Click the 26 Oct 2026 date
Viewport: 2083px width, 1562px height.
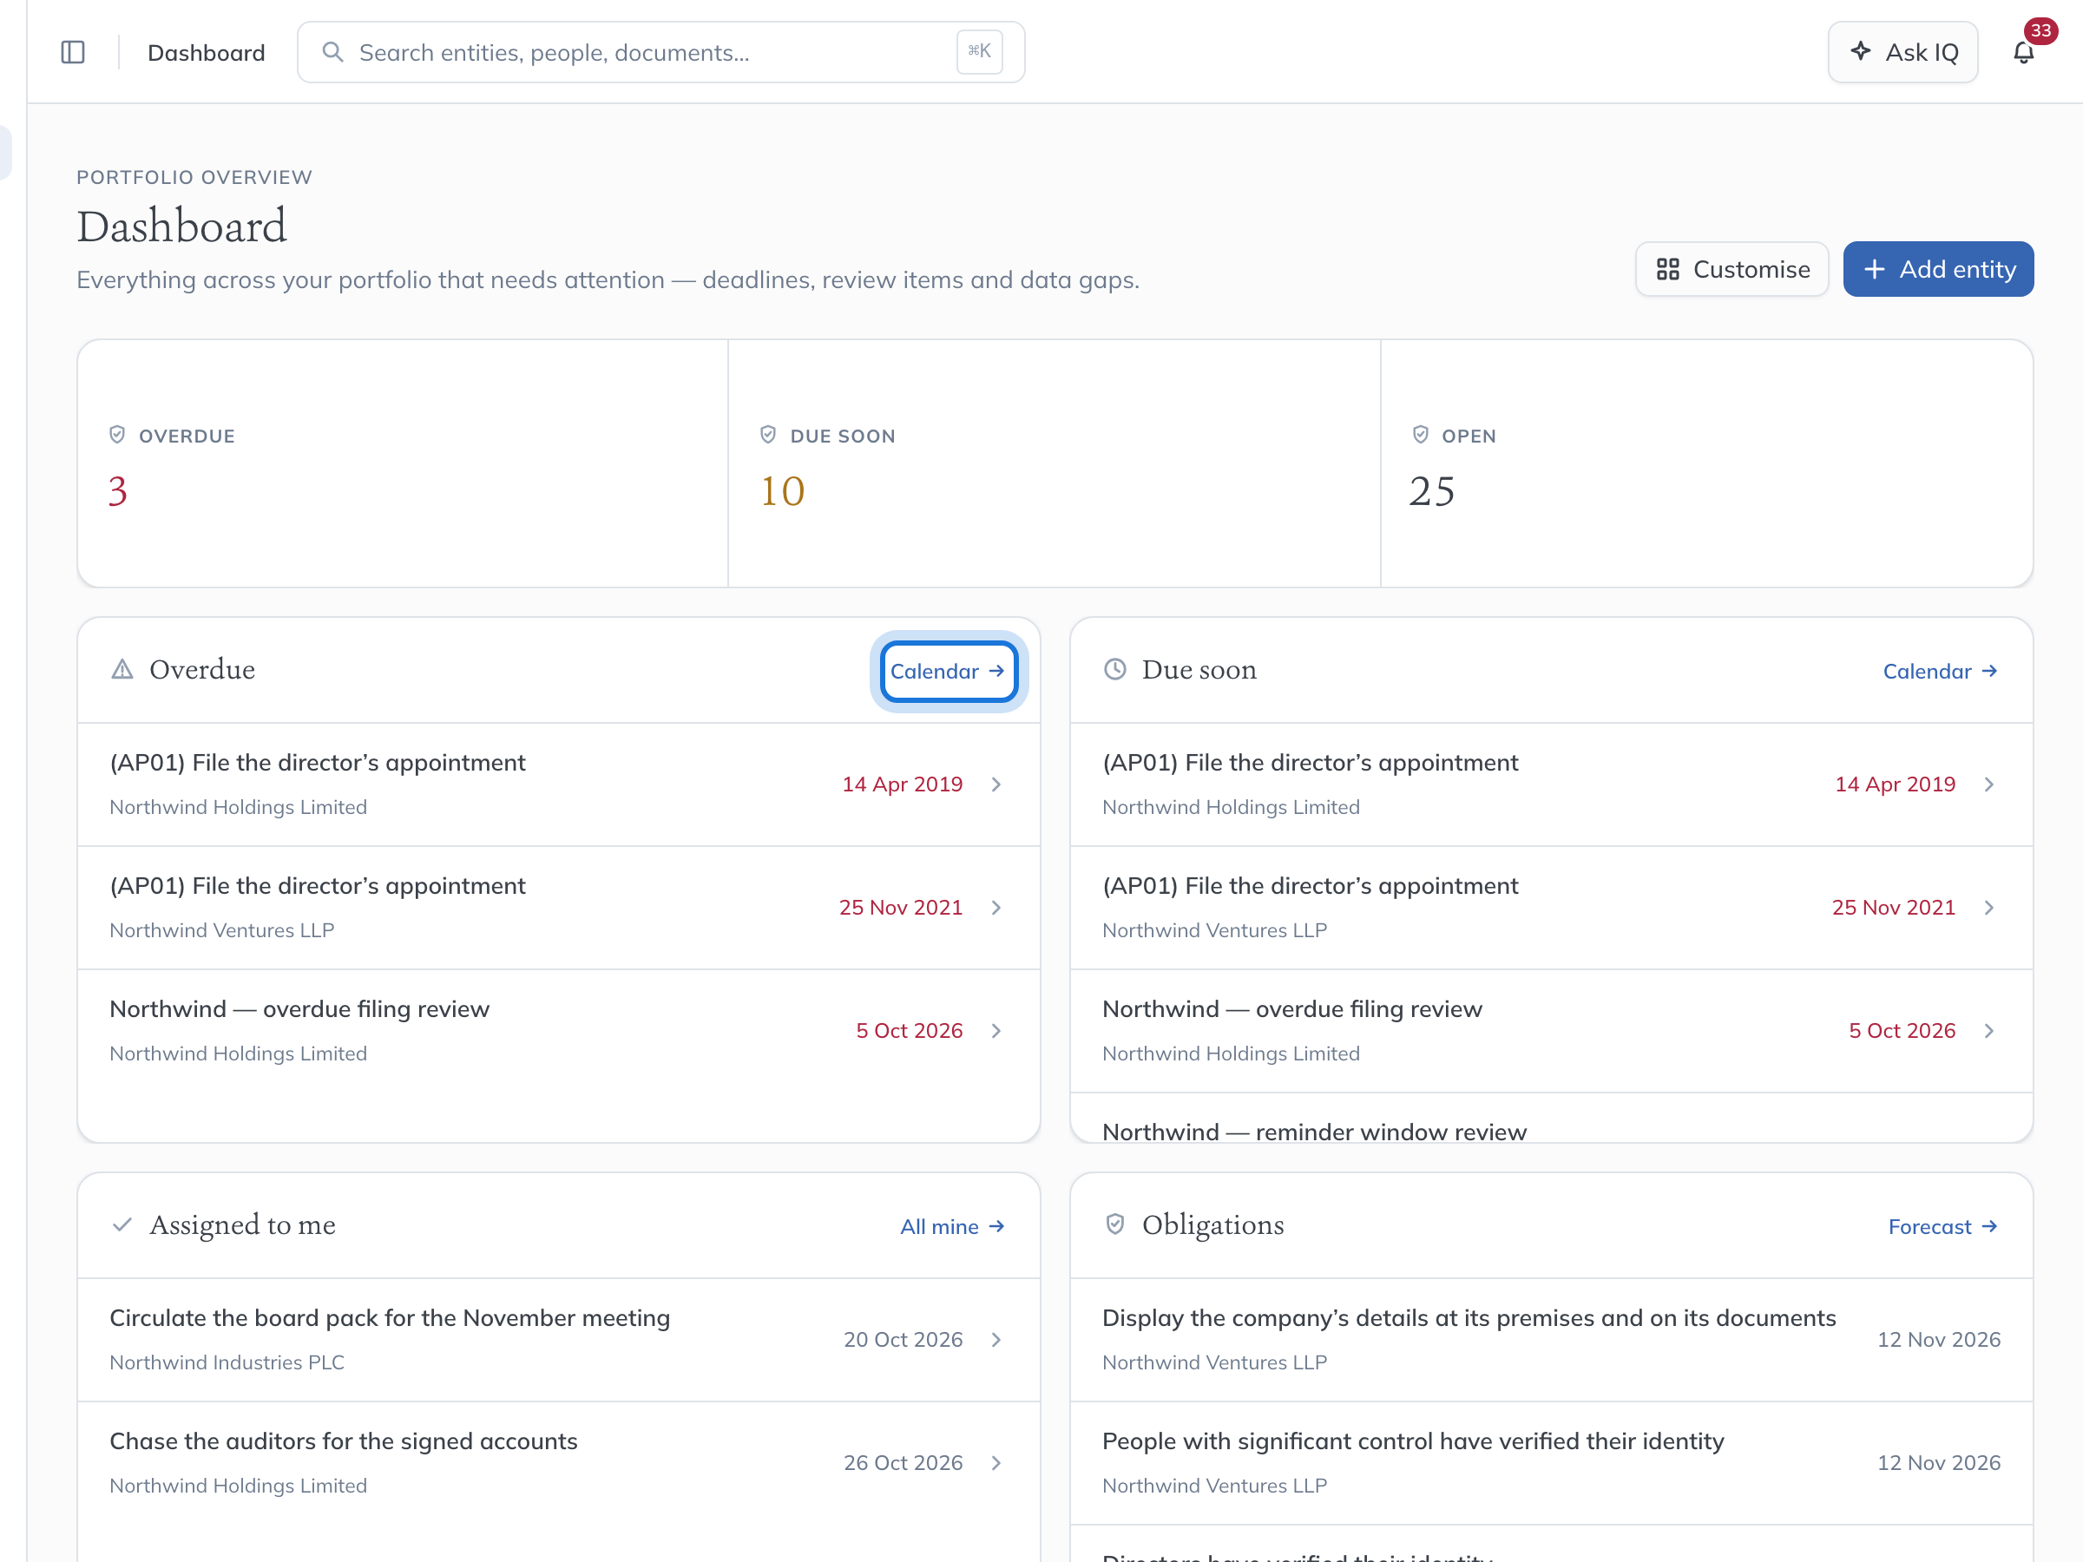tap(902, 1463)
